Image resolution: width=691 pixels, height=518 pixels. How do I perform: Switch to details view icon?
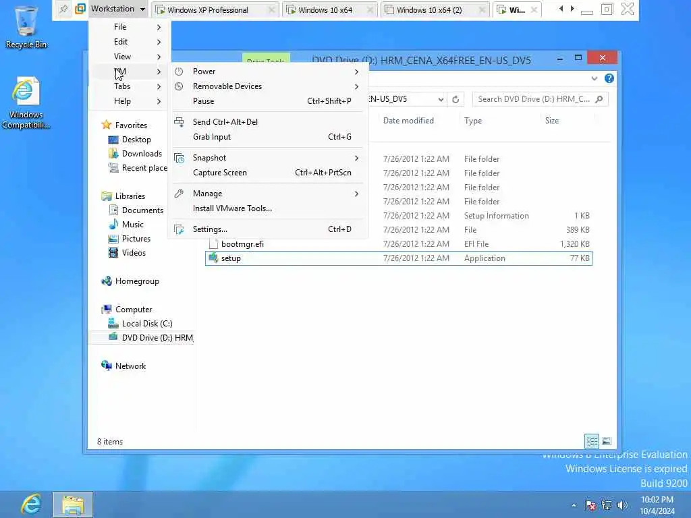point(592,441)
